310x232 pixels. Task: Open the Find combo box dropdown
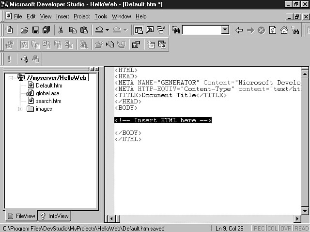[225, 30]
